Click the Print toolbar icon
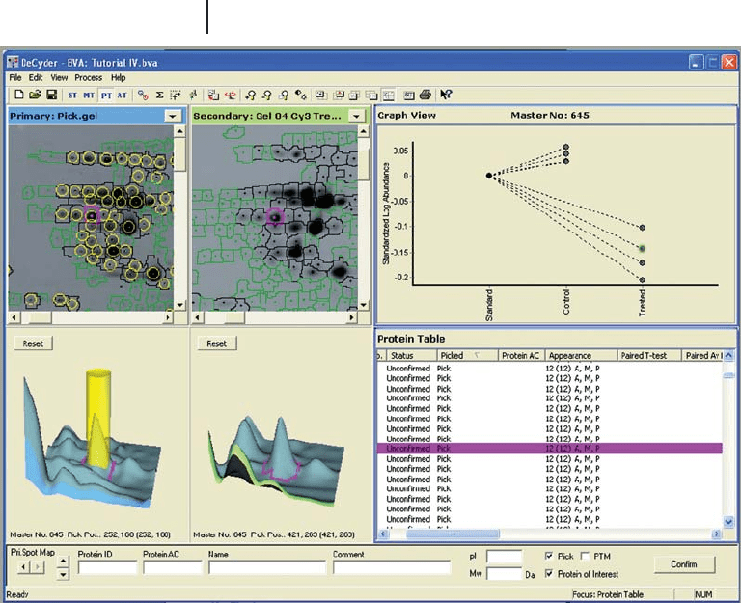 tap(425, 95)
